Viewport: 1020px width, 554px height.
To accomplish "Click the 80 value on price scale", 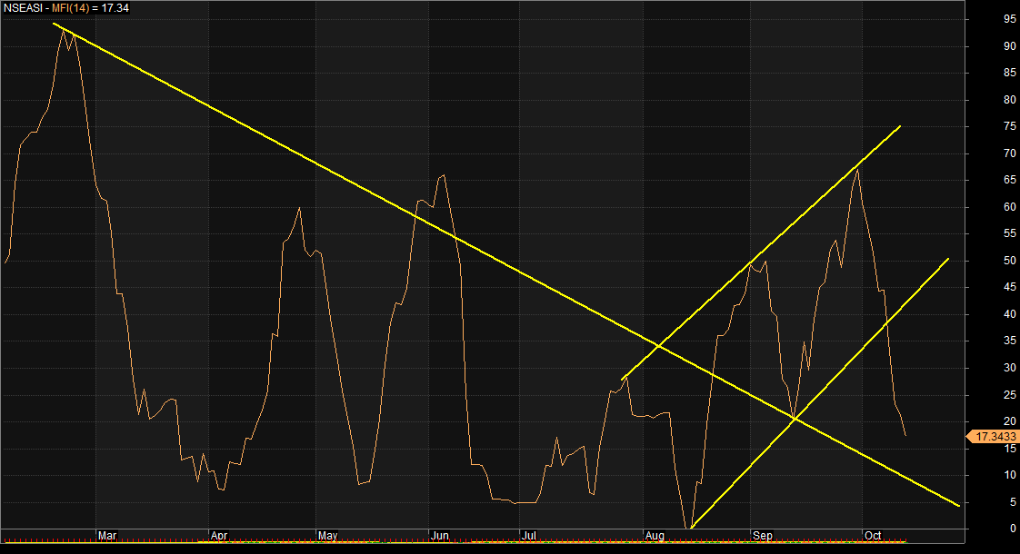I will (x=1010, y=100).
